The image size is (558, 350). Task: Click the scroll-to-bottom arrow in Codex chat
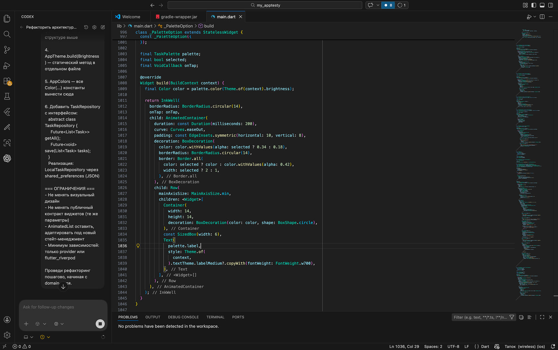63,287
